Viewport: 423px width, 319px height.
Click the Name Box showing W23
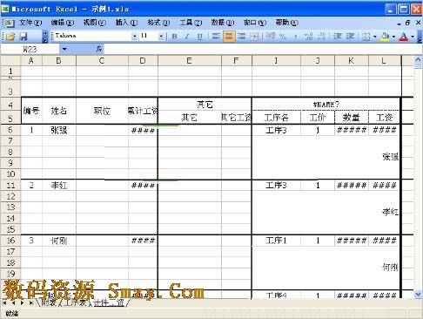(x=30, y=50)
